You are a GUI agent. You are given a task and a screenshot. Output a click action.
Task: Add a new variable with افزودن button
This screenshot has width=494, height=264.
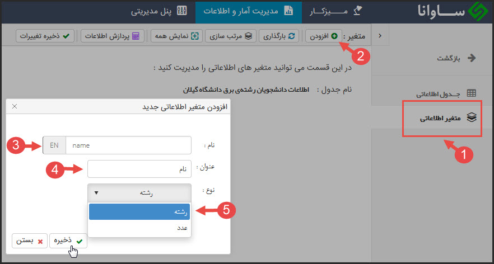click(324, 36)
